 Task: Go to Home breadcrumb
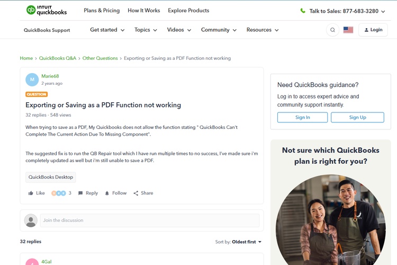(x=26, y=58)
